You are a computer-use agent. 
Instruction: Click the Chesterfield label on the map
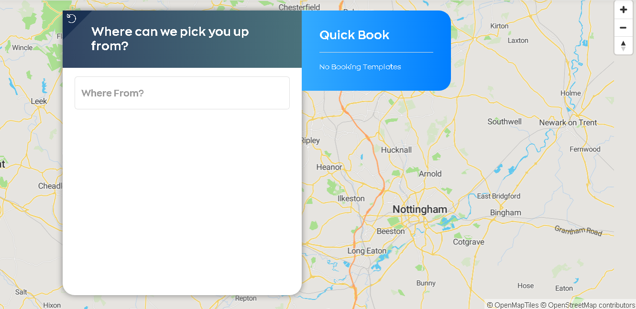299,7
